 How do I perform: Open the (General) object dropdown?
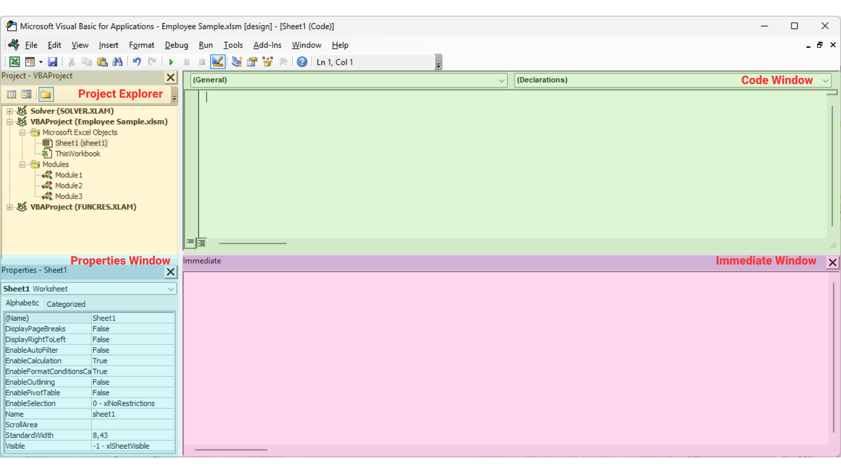(x=501, y=80)
